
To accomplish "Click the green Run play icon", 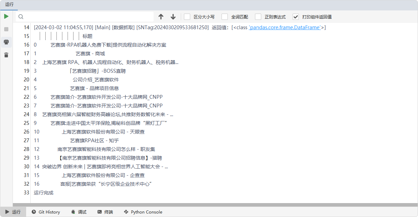I will (x=6, y=16).
